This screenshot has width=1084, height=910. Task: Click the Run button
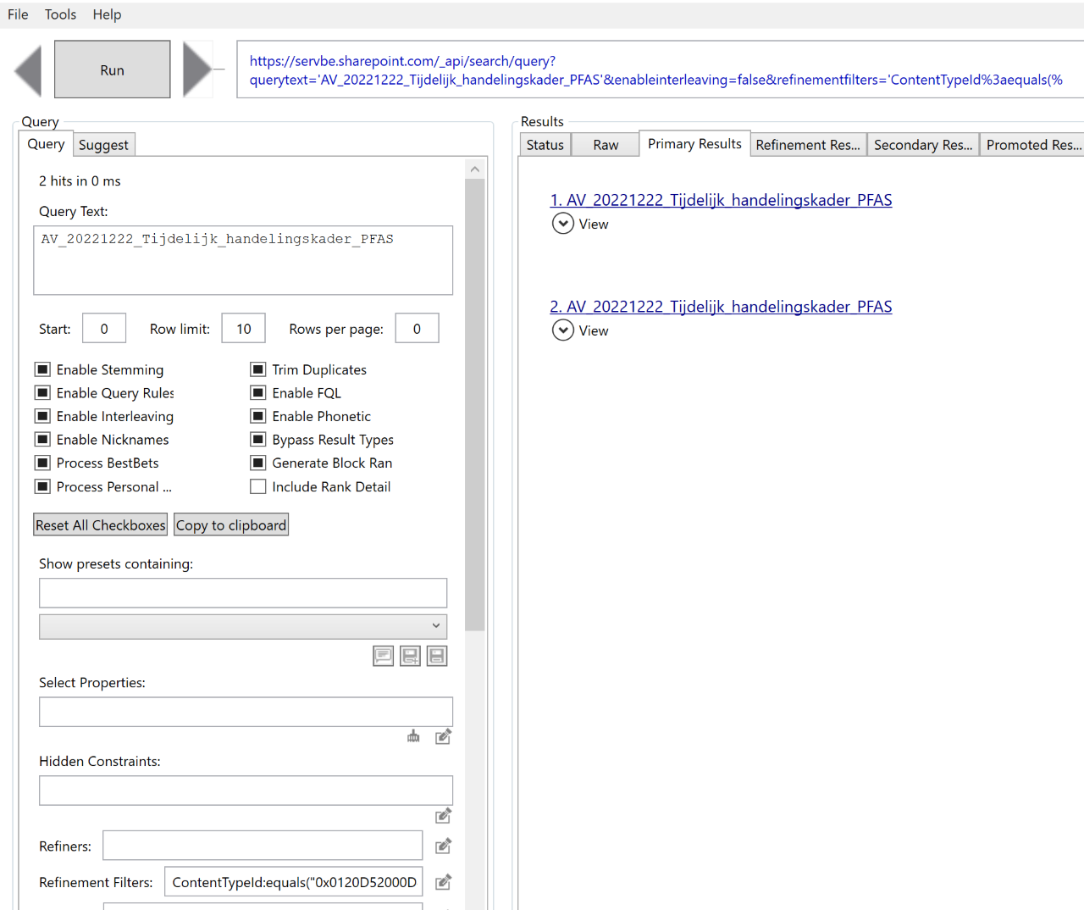pyautogui.click(x=113, y=69)
